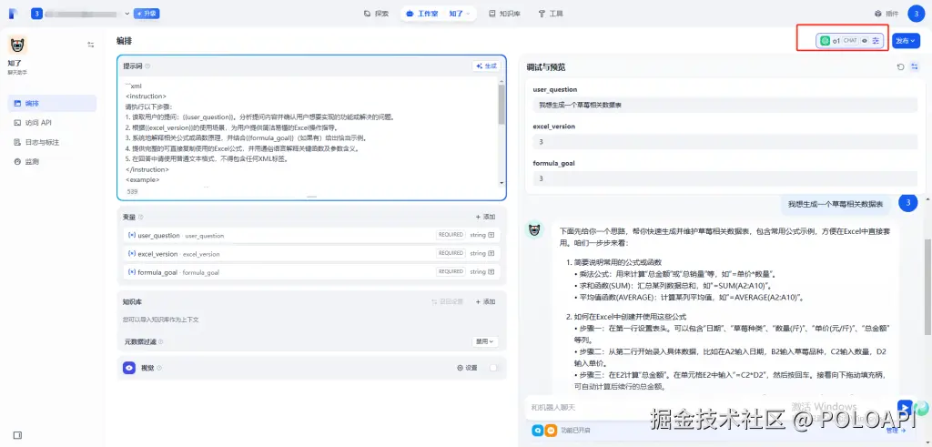The height and width of the screenshot is (447, 932).
Task: Click the variable icon beside excel_version
Action: tap(132, 253)
